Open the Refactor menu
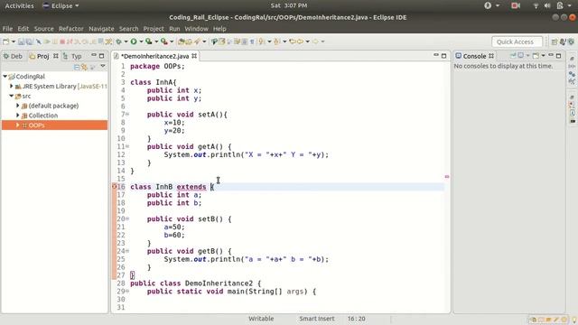Screen dimensions: 578x325 tap(70, 28)
